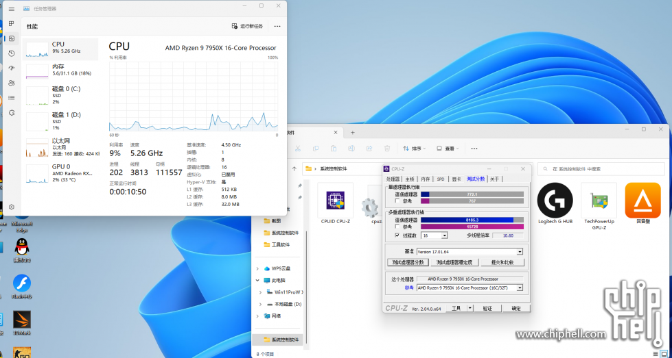Select 内存 memory entry in performance list
Screen dimensions: 672x358
click(x=60, y=71)
